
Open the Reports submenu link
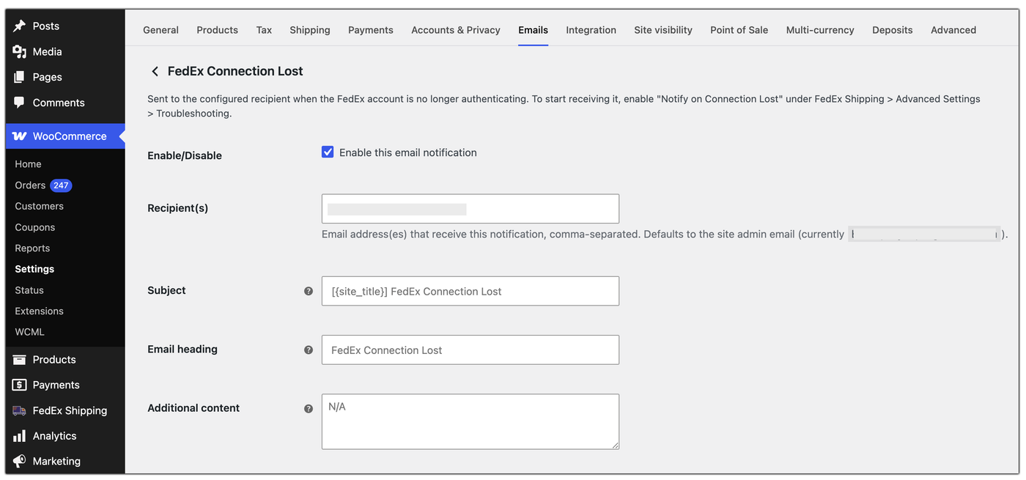coord(32,248)
